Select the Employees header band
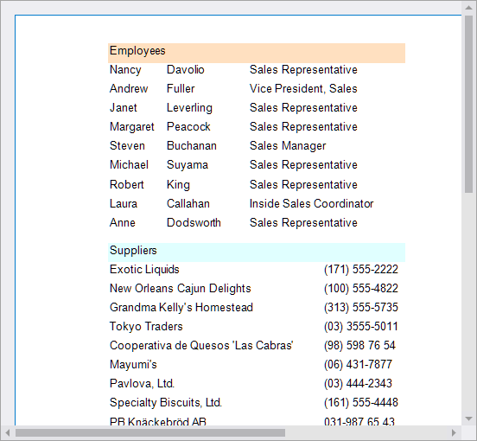 pyautogui.click(x=257, y=53)
